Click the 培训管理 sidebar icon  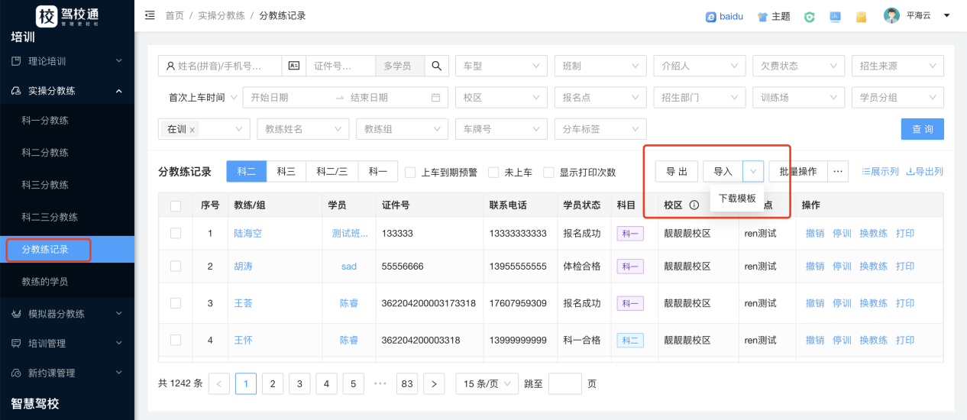coord(16,344)
